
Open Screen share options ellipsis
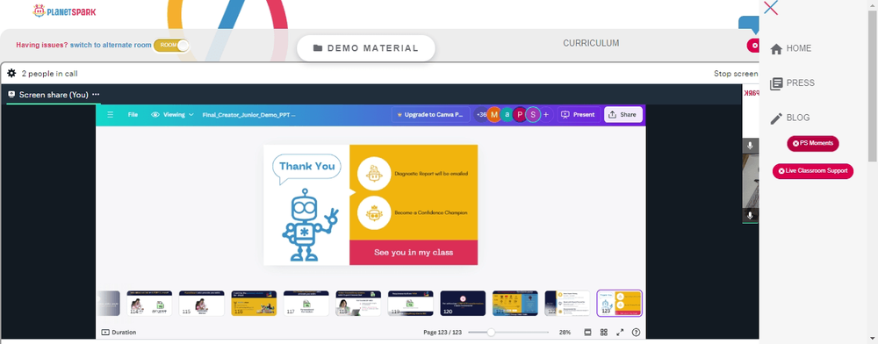(x=96, y=95)
